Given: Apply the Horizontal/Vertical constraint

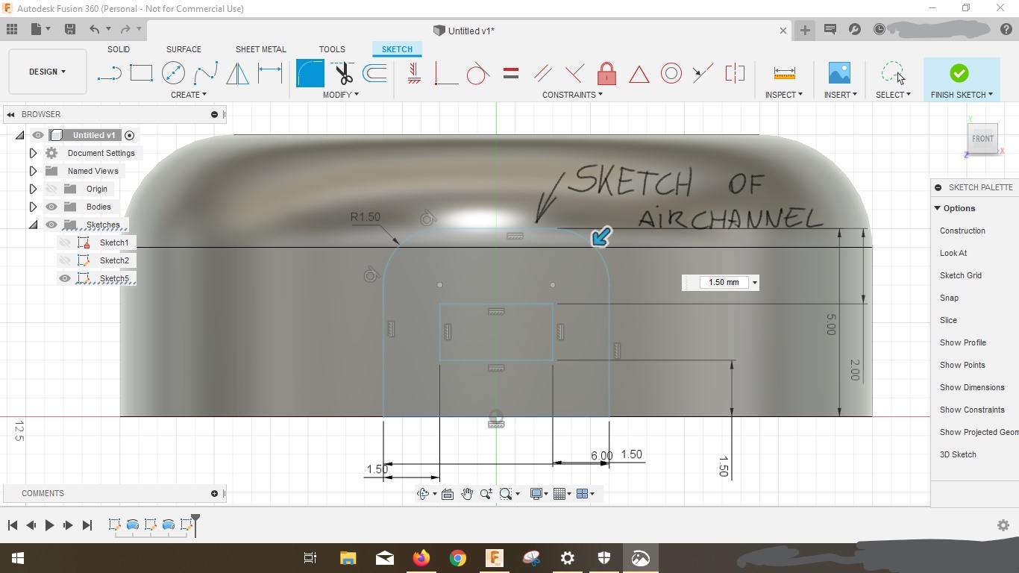Looking at the screenshot, I should pos(414,73).
